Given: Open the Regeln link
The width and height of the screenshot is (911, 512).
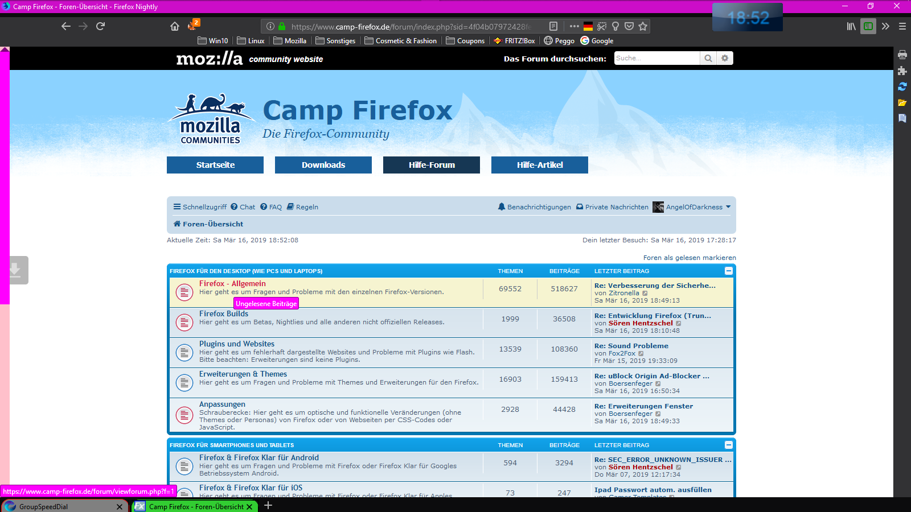Looking at the screenshot, I should 302,207.
